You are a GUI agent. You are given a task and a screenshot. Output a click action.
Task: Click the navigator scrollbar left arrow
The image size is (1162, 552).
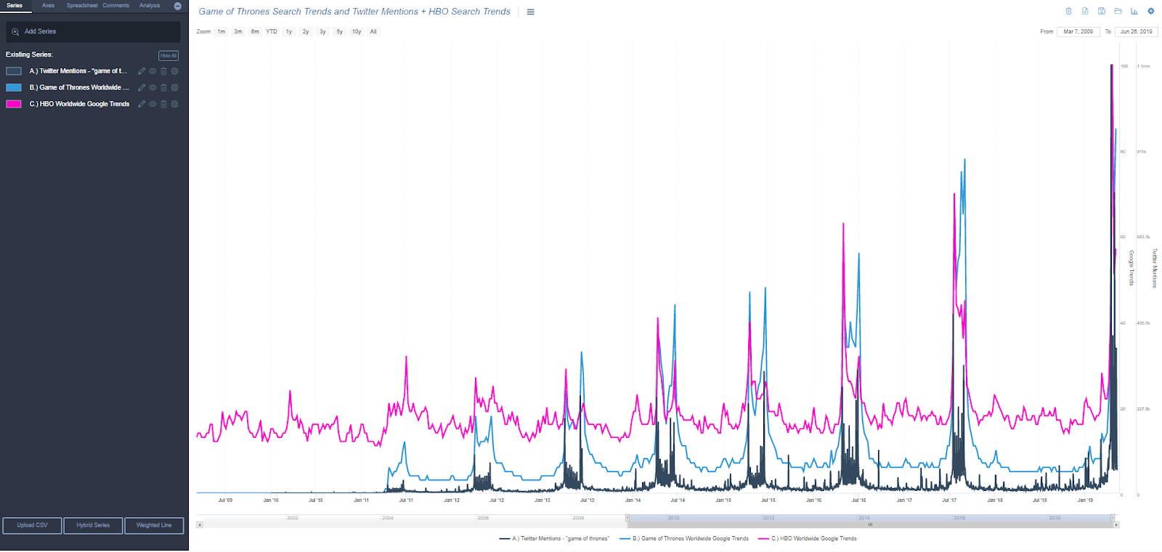pos(200,524)
